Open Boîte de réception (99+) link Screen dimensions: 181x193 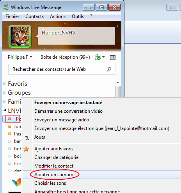coord(65,57)
